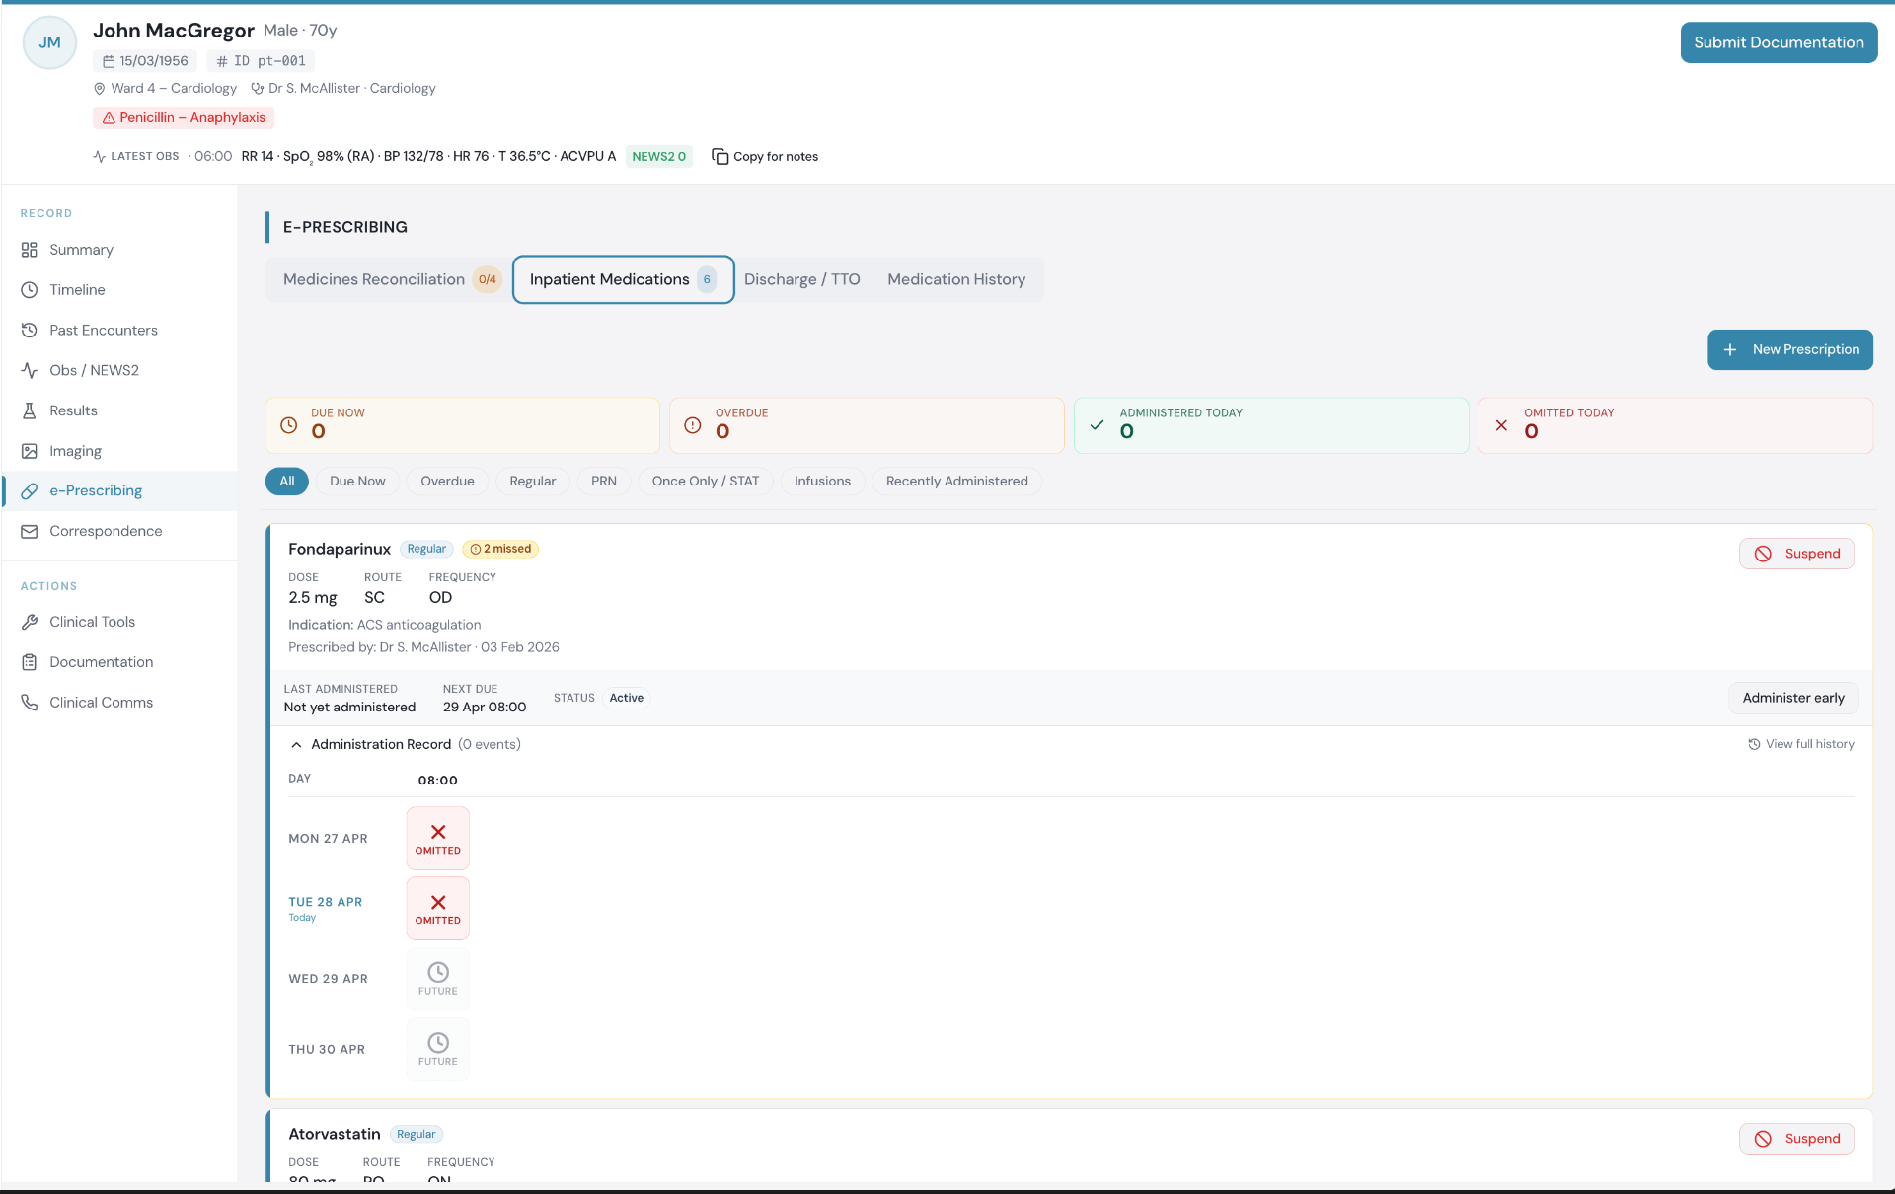The width and height of the screenshot is (1895, 1194).
Task: Click the Omitted Today cross icon
Action: point(1501,425)
